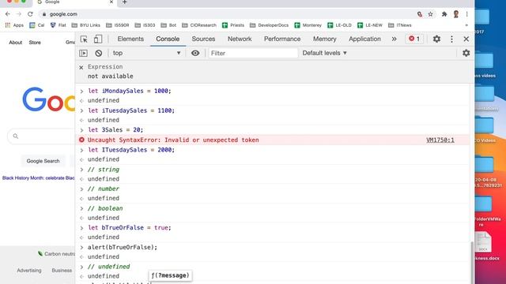Open the ITNews bookmark folder
Image resolution: width=506 pixels, height=284 pixels.
pyautogui.click(x=400, y=25)
